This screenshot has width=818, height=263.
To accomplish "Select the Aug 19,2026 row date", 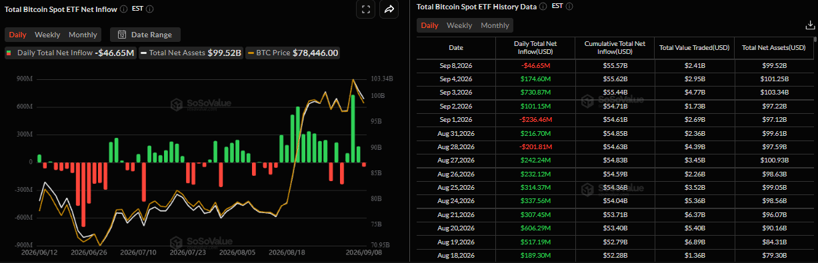I will [x=456, y=242].
